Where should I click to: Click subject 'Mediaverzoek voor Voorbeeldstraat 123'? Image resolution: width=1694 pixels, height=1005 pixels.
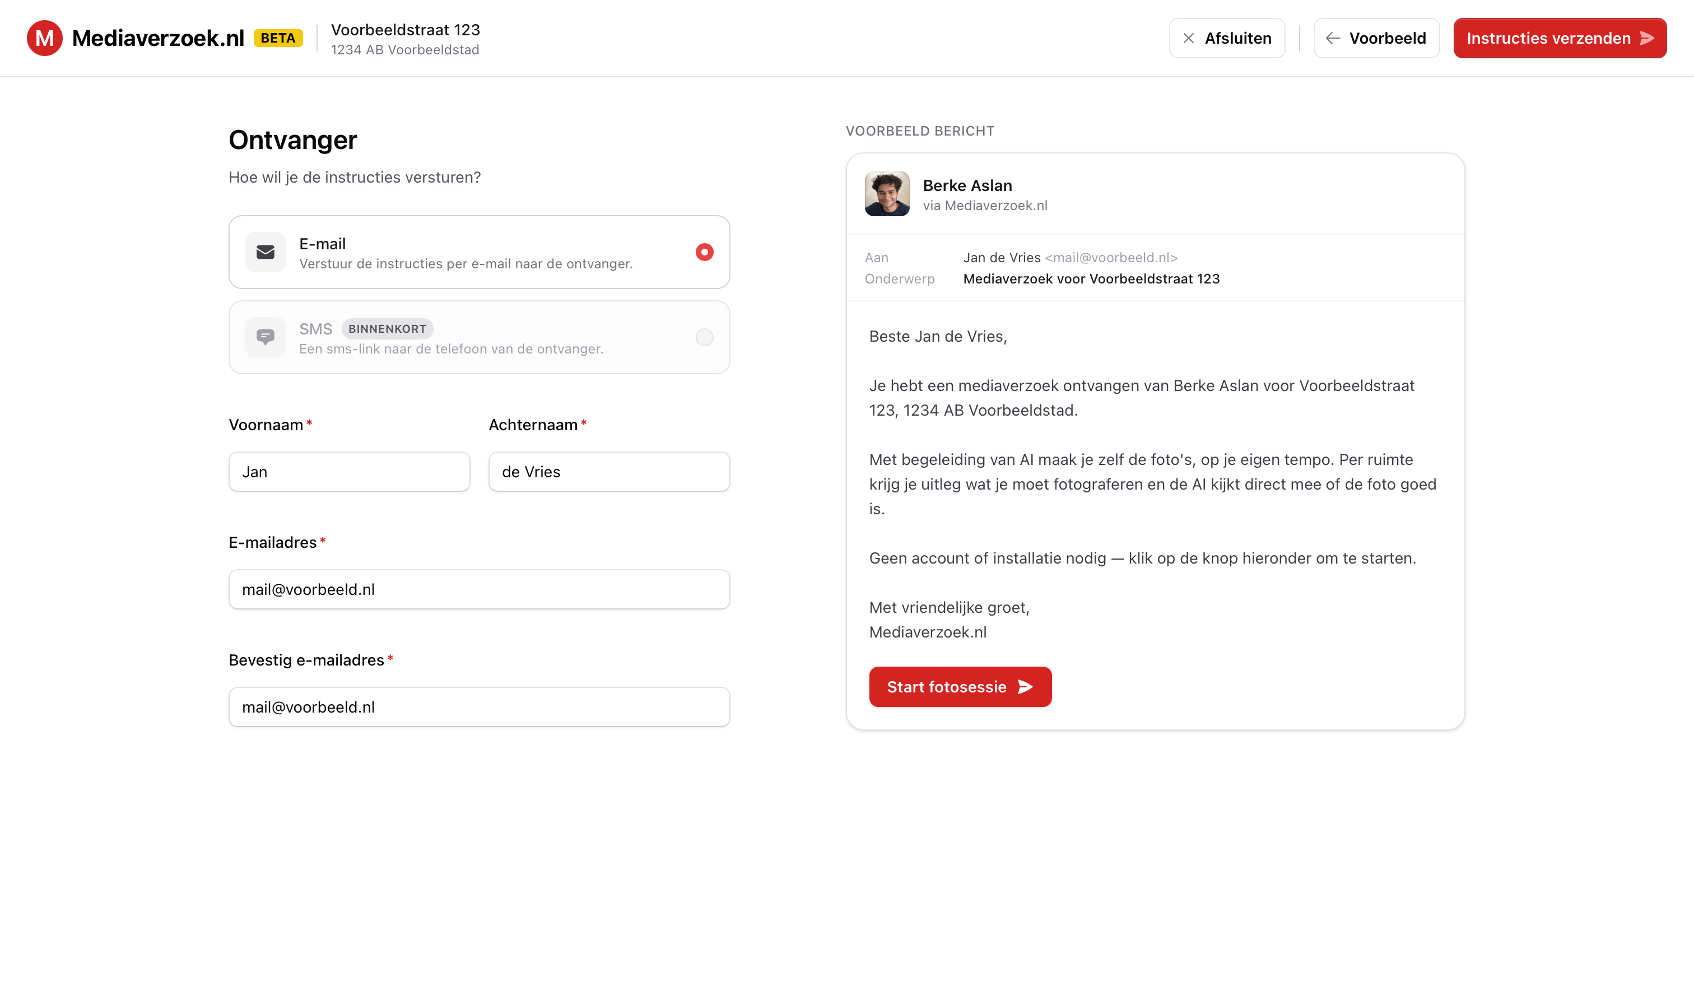[x=1091, y=279]
